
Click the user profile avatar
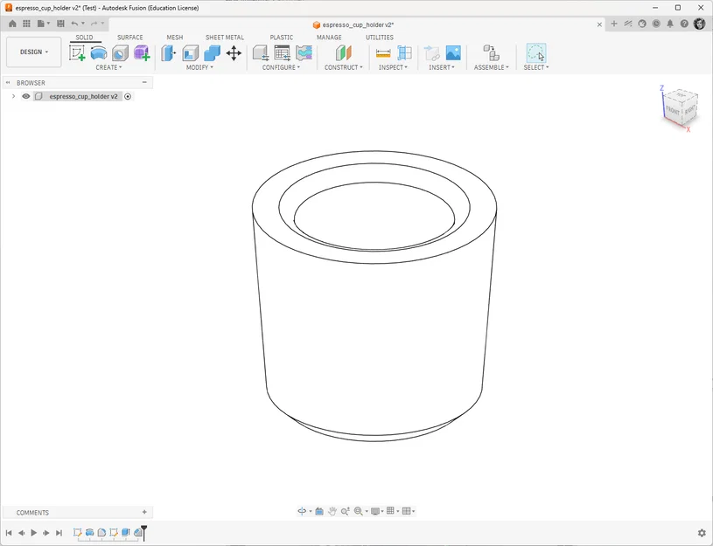pos(699,24)
